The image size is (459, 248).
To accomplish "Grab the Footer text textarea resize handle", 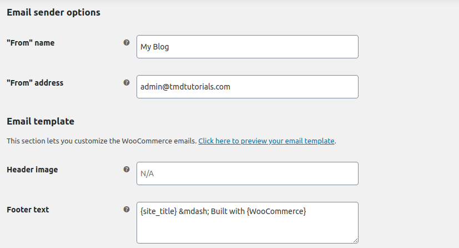I will pyautogui.click(x=355, y=240).
